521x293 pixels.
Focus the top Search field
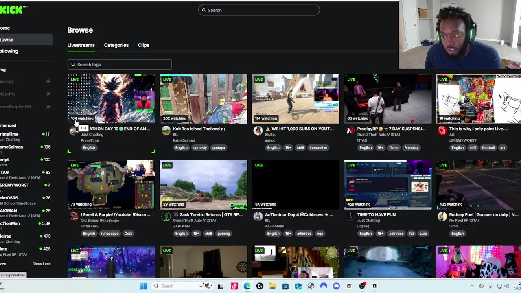(259, 10)
